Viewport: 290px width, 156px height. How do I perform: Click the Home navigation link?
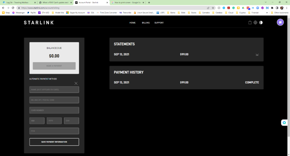point(133,23)
